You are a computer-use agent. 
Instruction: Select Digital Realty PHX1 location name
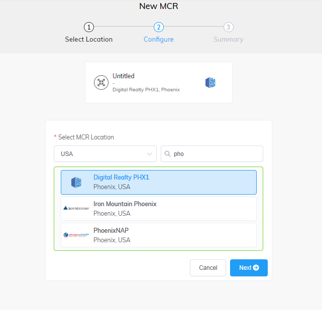click(121, 178)
